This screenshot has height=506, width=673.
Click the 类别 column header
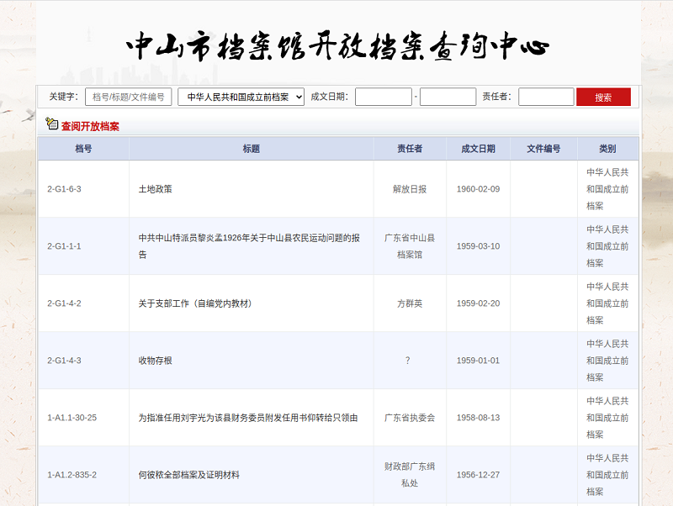click(x=607, y=149)
